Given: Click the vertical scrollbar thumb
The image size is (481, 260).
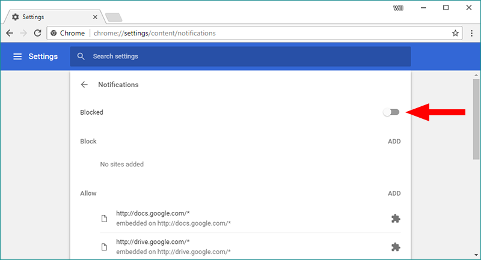Looking at the screenshot, I should [476, 119].
